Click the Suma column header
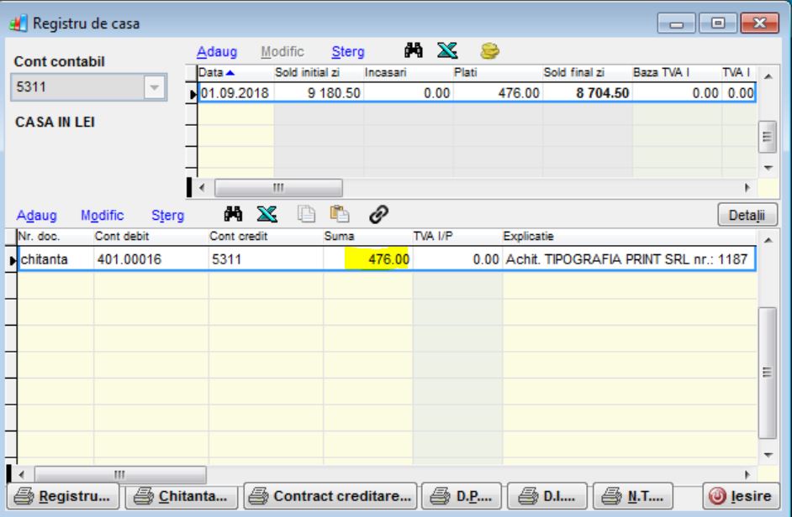Image resolution: width=792 pixels, height=517 pixels. tap(367, 236)
